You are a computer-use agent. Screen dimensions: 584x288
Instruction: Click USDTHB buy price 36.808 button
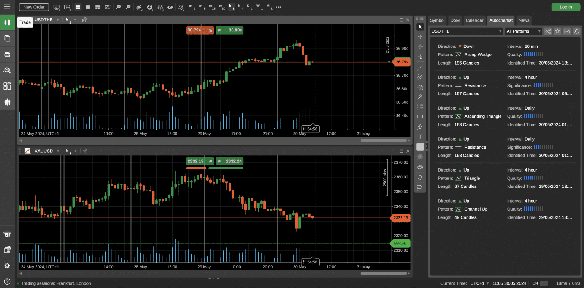click(229, 30)
